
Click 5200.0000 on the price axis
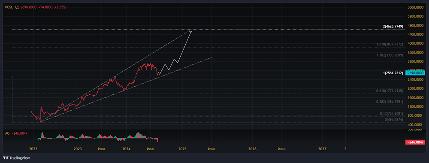pos(416,17)
